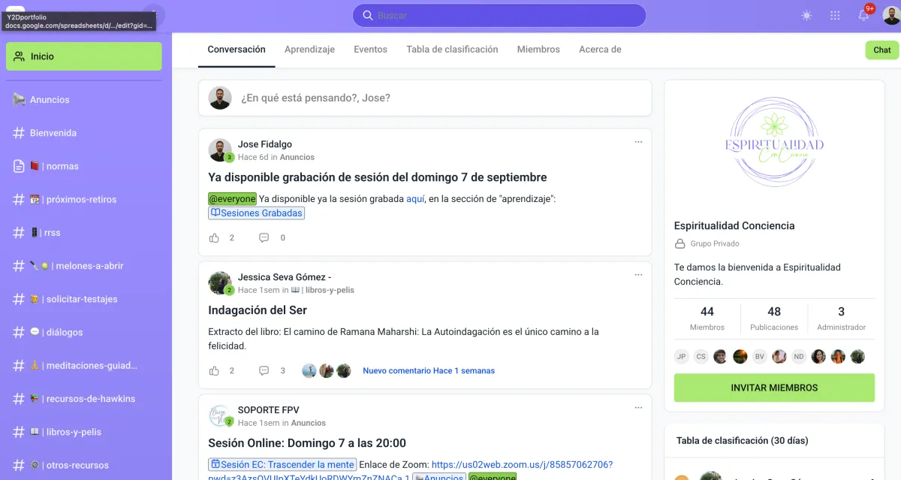Toggle the light/dark theme sun icon
901x480 pixels.
coord(806,16)
